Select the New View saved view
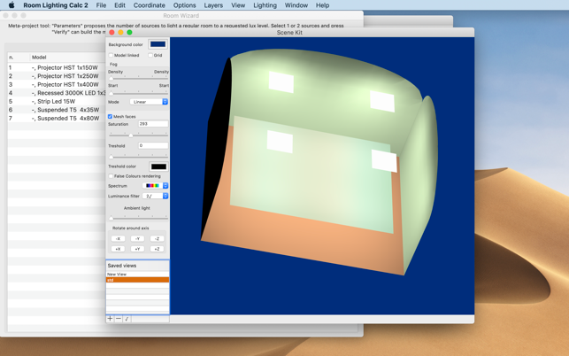569x356 pixels. (137, 275)
